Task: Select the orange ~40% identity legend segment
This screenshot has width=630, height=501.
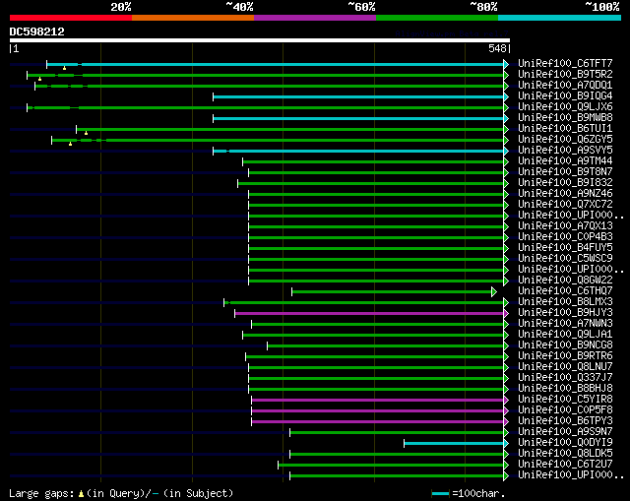Action: pos(193,18)
